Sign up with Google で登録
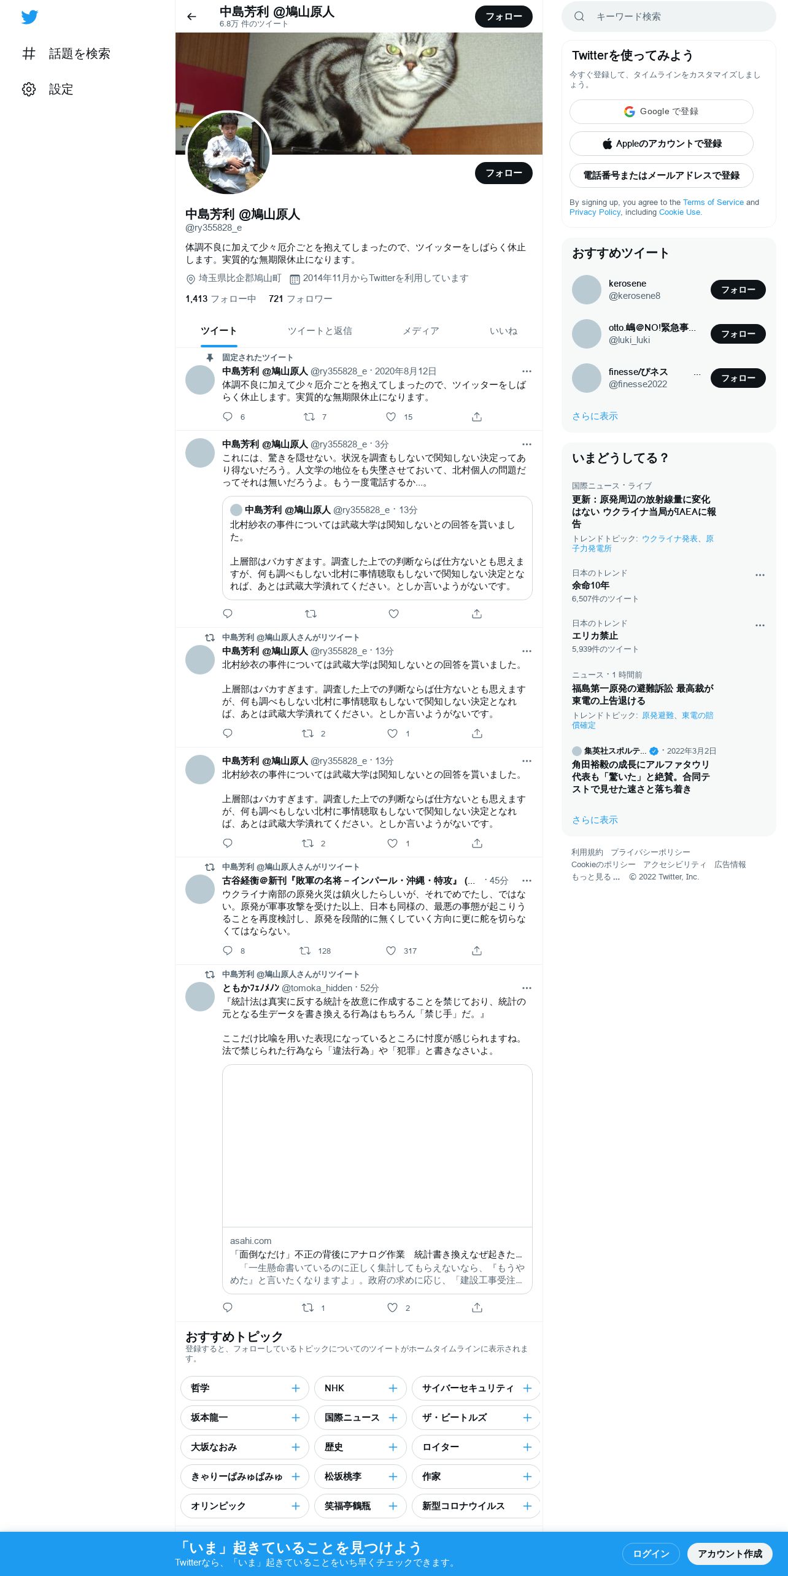The width and height of the screenshot is (788, 1576). pos(662,112)
